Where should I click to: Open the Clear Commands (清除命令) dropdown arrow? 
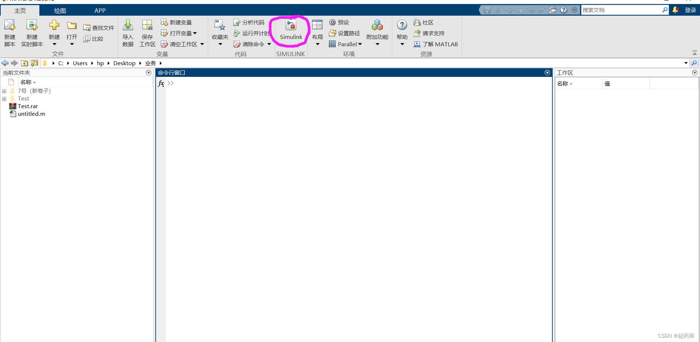pos(269,44)
